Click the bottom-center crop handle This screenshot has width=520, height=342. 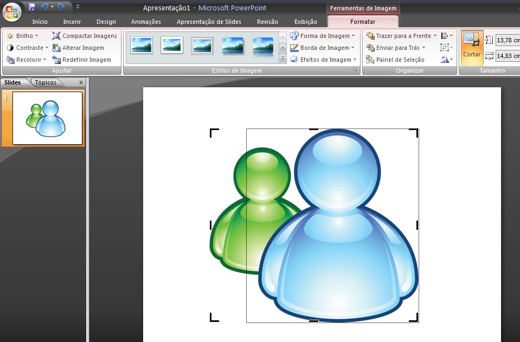(313, 321)
